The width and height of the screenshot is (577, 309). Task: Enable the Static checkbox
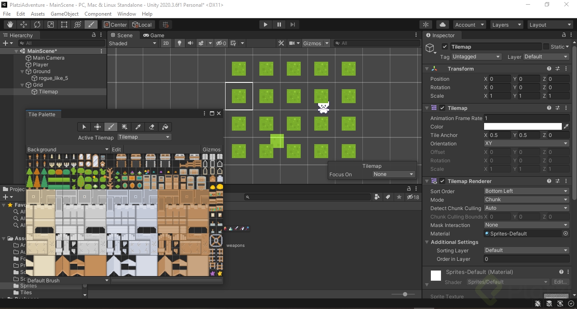pos(546,46)
